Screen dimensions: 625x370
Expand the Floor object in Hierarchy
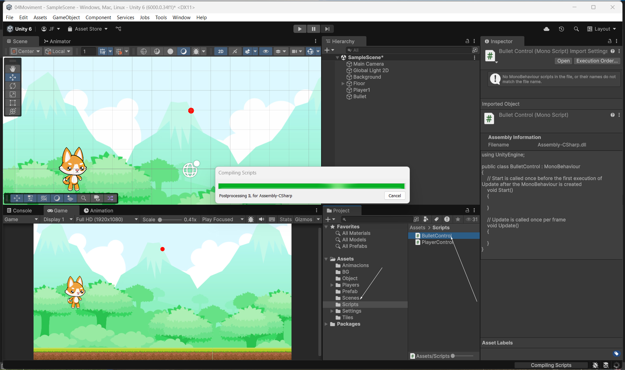click(343, 84)
